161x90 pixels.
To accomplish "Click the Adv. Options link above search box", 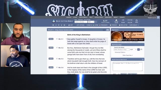I will pyautogui.click(x=87, y=20).
